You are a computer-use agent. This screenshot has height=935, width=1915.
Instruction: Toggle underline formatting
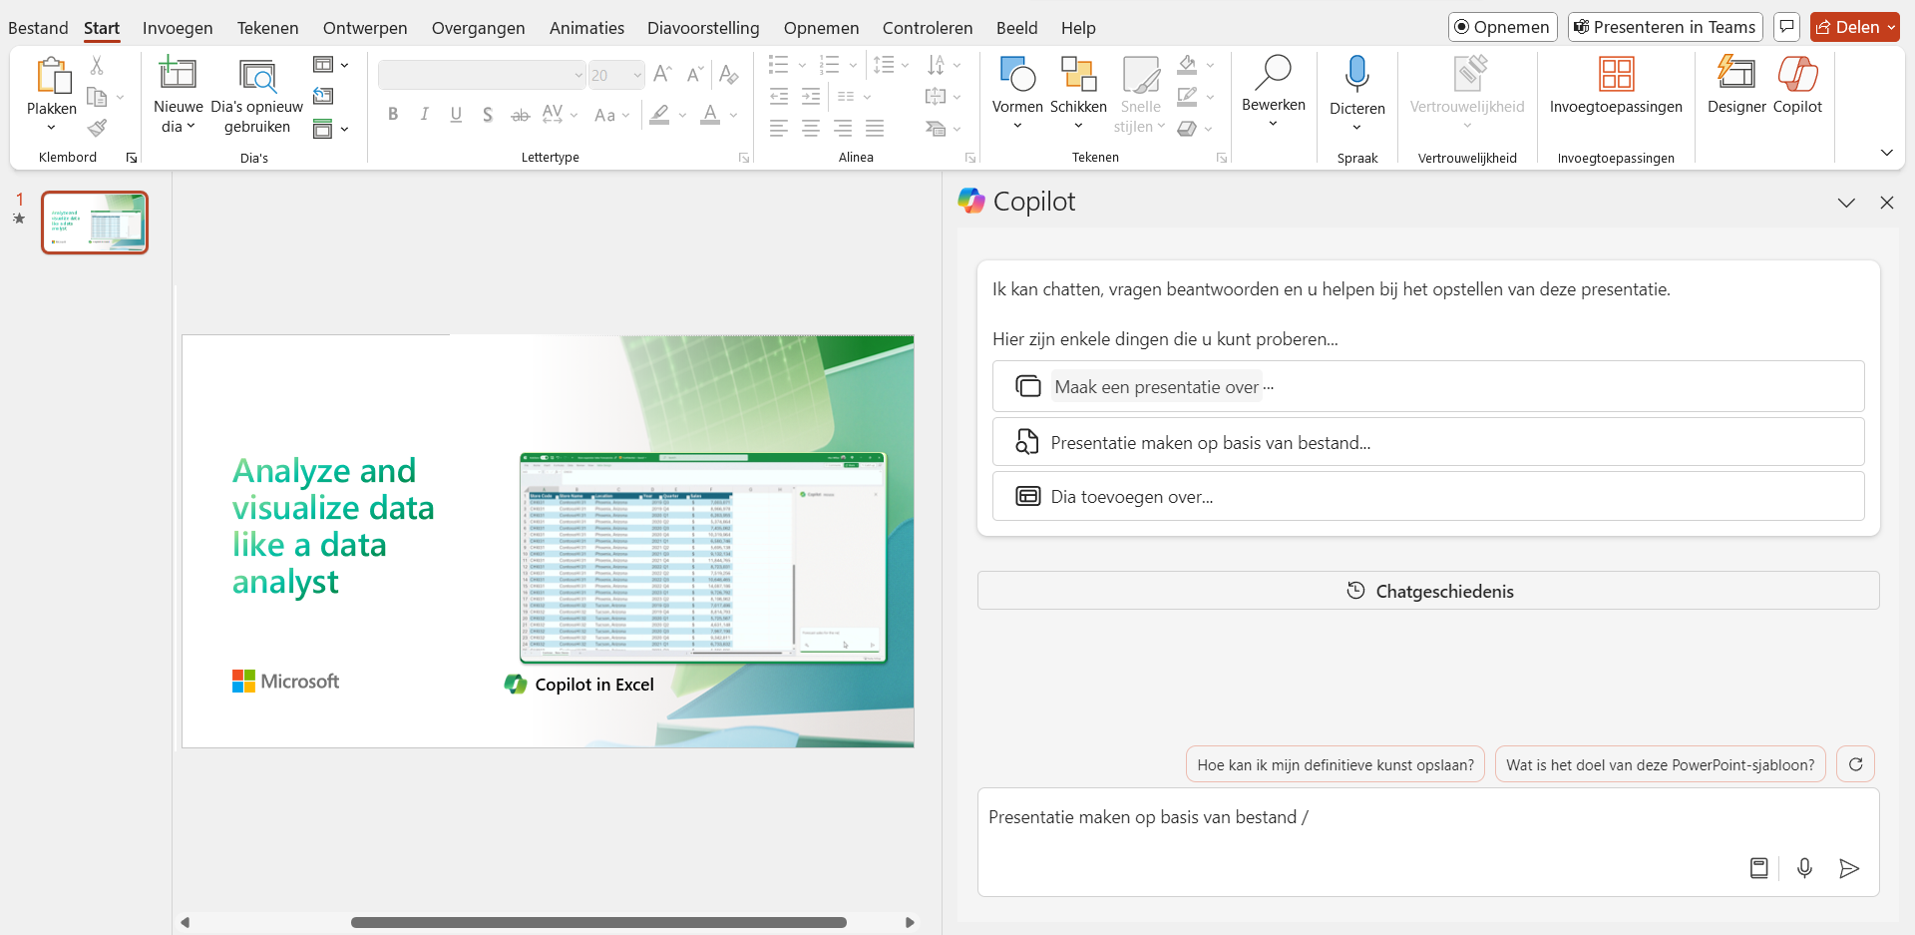click(x=456, y=115)
